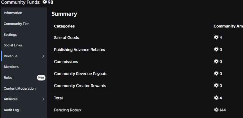This screenshot has width=243, height=118.
Task: Click Robux icon in Community Revenue Payouts row
Action: [x=216, y=73]
